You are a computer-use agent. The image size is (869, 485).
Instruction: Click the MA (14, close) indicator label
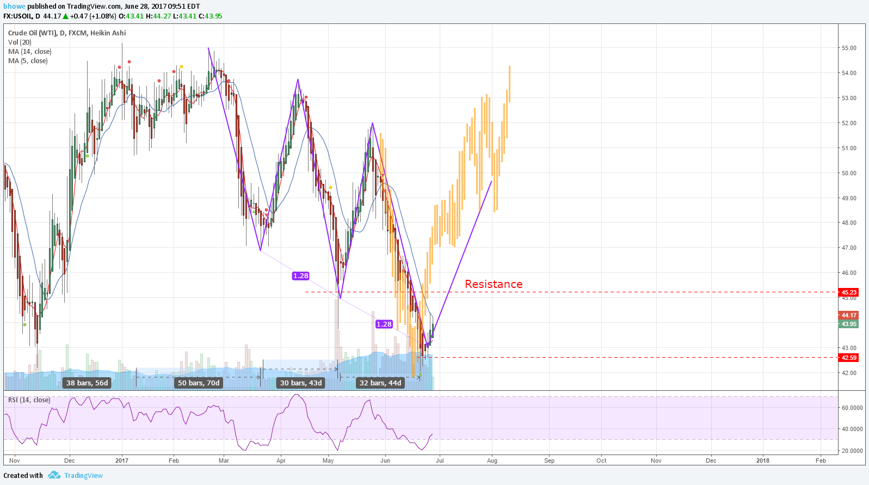[30, 52]
